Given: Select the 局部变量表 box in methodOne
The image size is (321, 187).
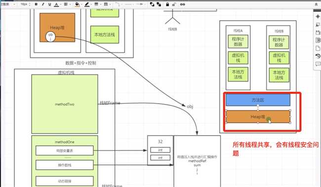Looking at the screenshot, I should pos(65,150).
